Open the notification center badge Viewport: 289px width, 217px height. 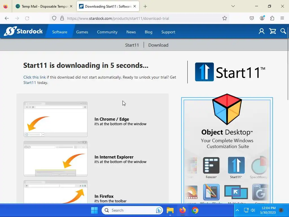coord(281,210)
